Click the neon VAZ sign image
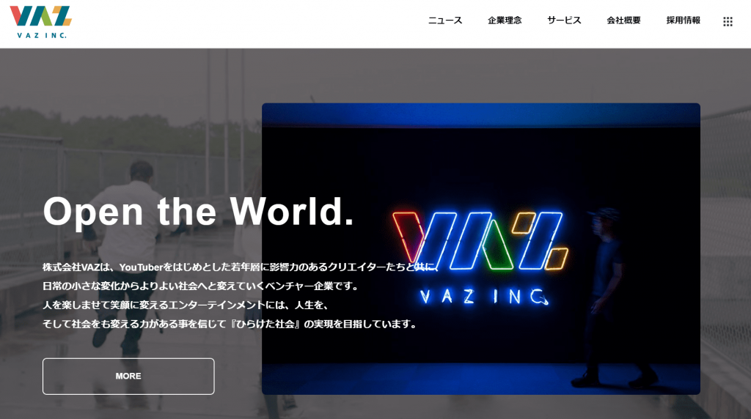 [481, 249]
